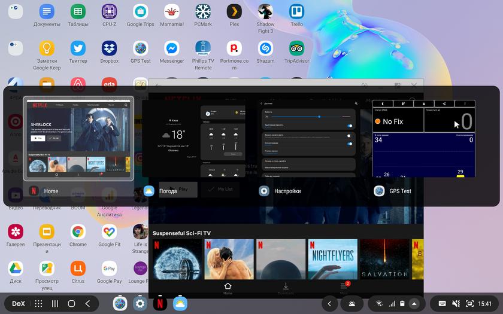Open the TripAdvisor app

[x=296, y=48]
